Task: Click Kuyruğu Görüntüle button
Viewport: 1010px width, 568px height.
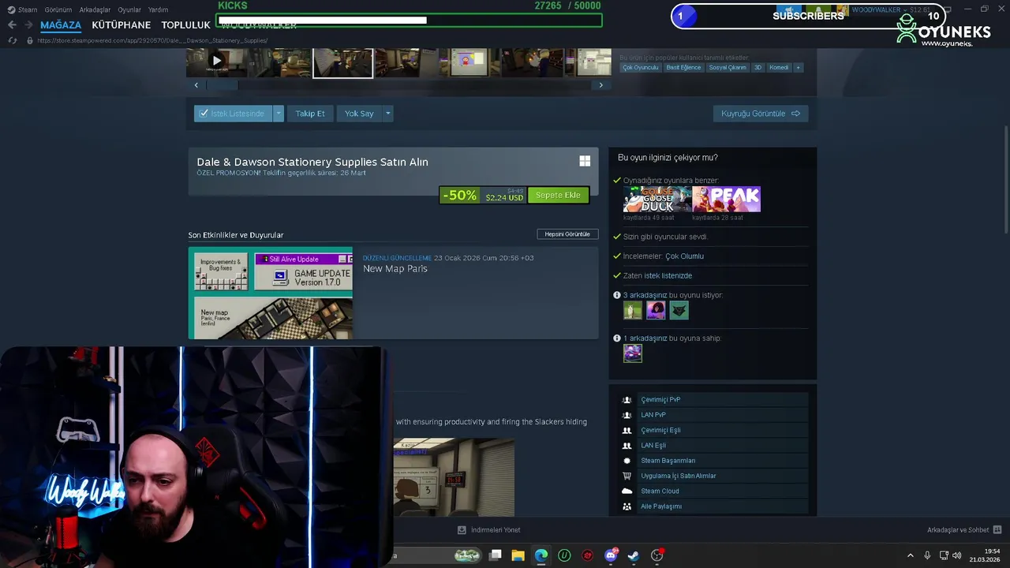Action: [761, 114]
